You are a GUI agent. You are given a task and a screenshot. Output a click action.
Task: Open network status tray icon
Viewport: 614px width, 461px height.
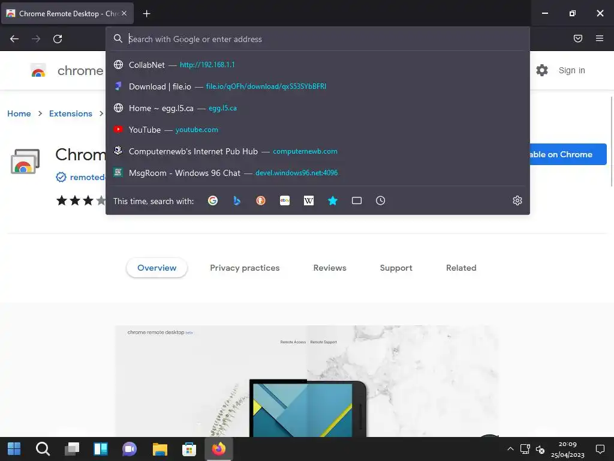[x=525, y=449]
